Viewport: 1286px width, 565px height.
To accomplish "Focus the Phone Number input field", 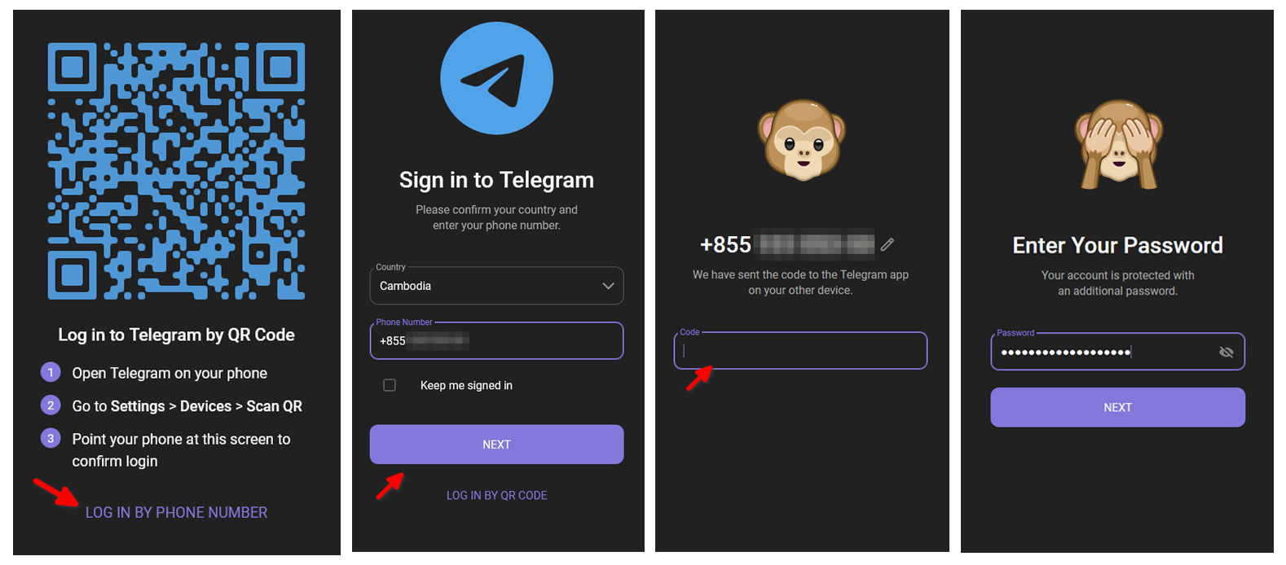I will click(x=496, y=341).
